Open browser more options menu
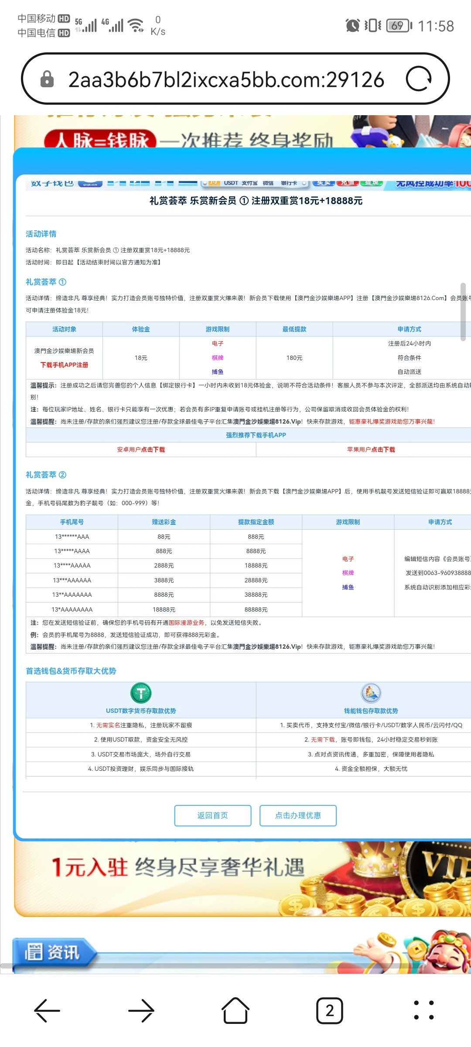471x1047 pixels. [x=423, y=1010]
